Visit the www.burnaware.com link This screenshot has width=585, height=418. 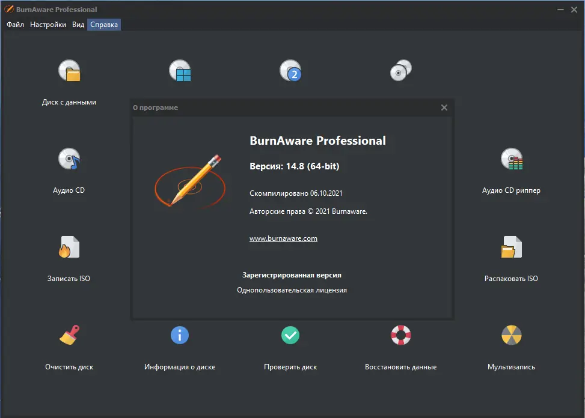click(x=283, y=238)
